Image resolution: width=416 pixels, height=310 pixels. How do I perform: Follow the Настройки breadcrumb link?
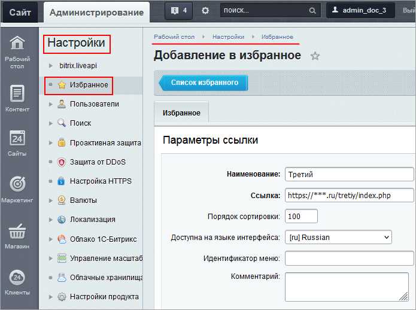coord(228,37)
